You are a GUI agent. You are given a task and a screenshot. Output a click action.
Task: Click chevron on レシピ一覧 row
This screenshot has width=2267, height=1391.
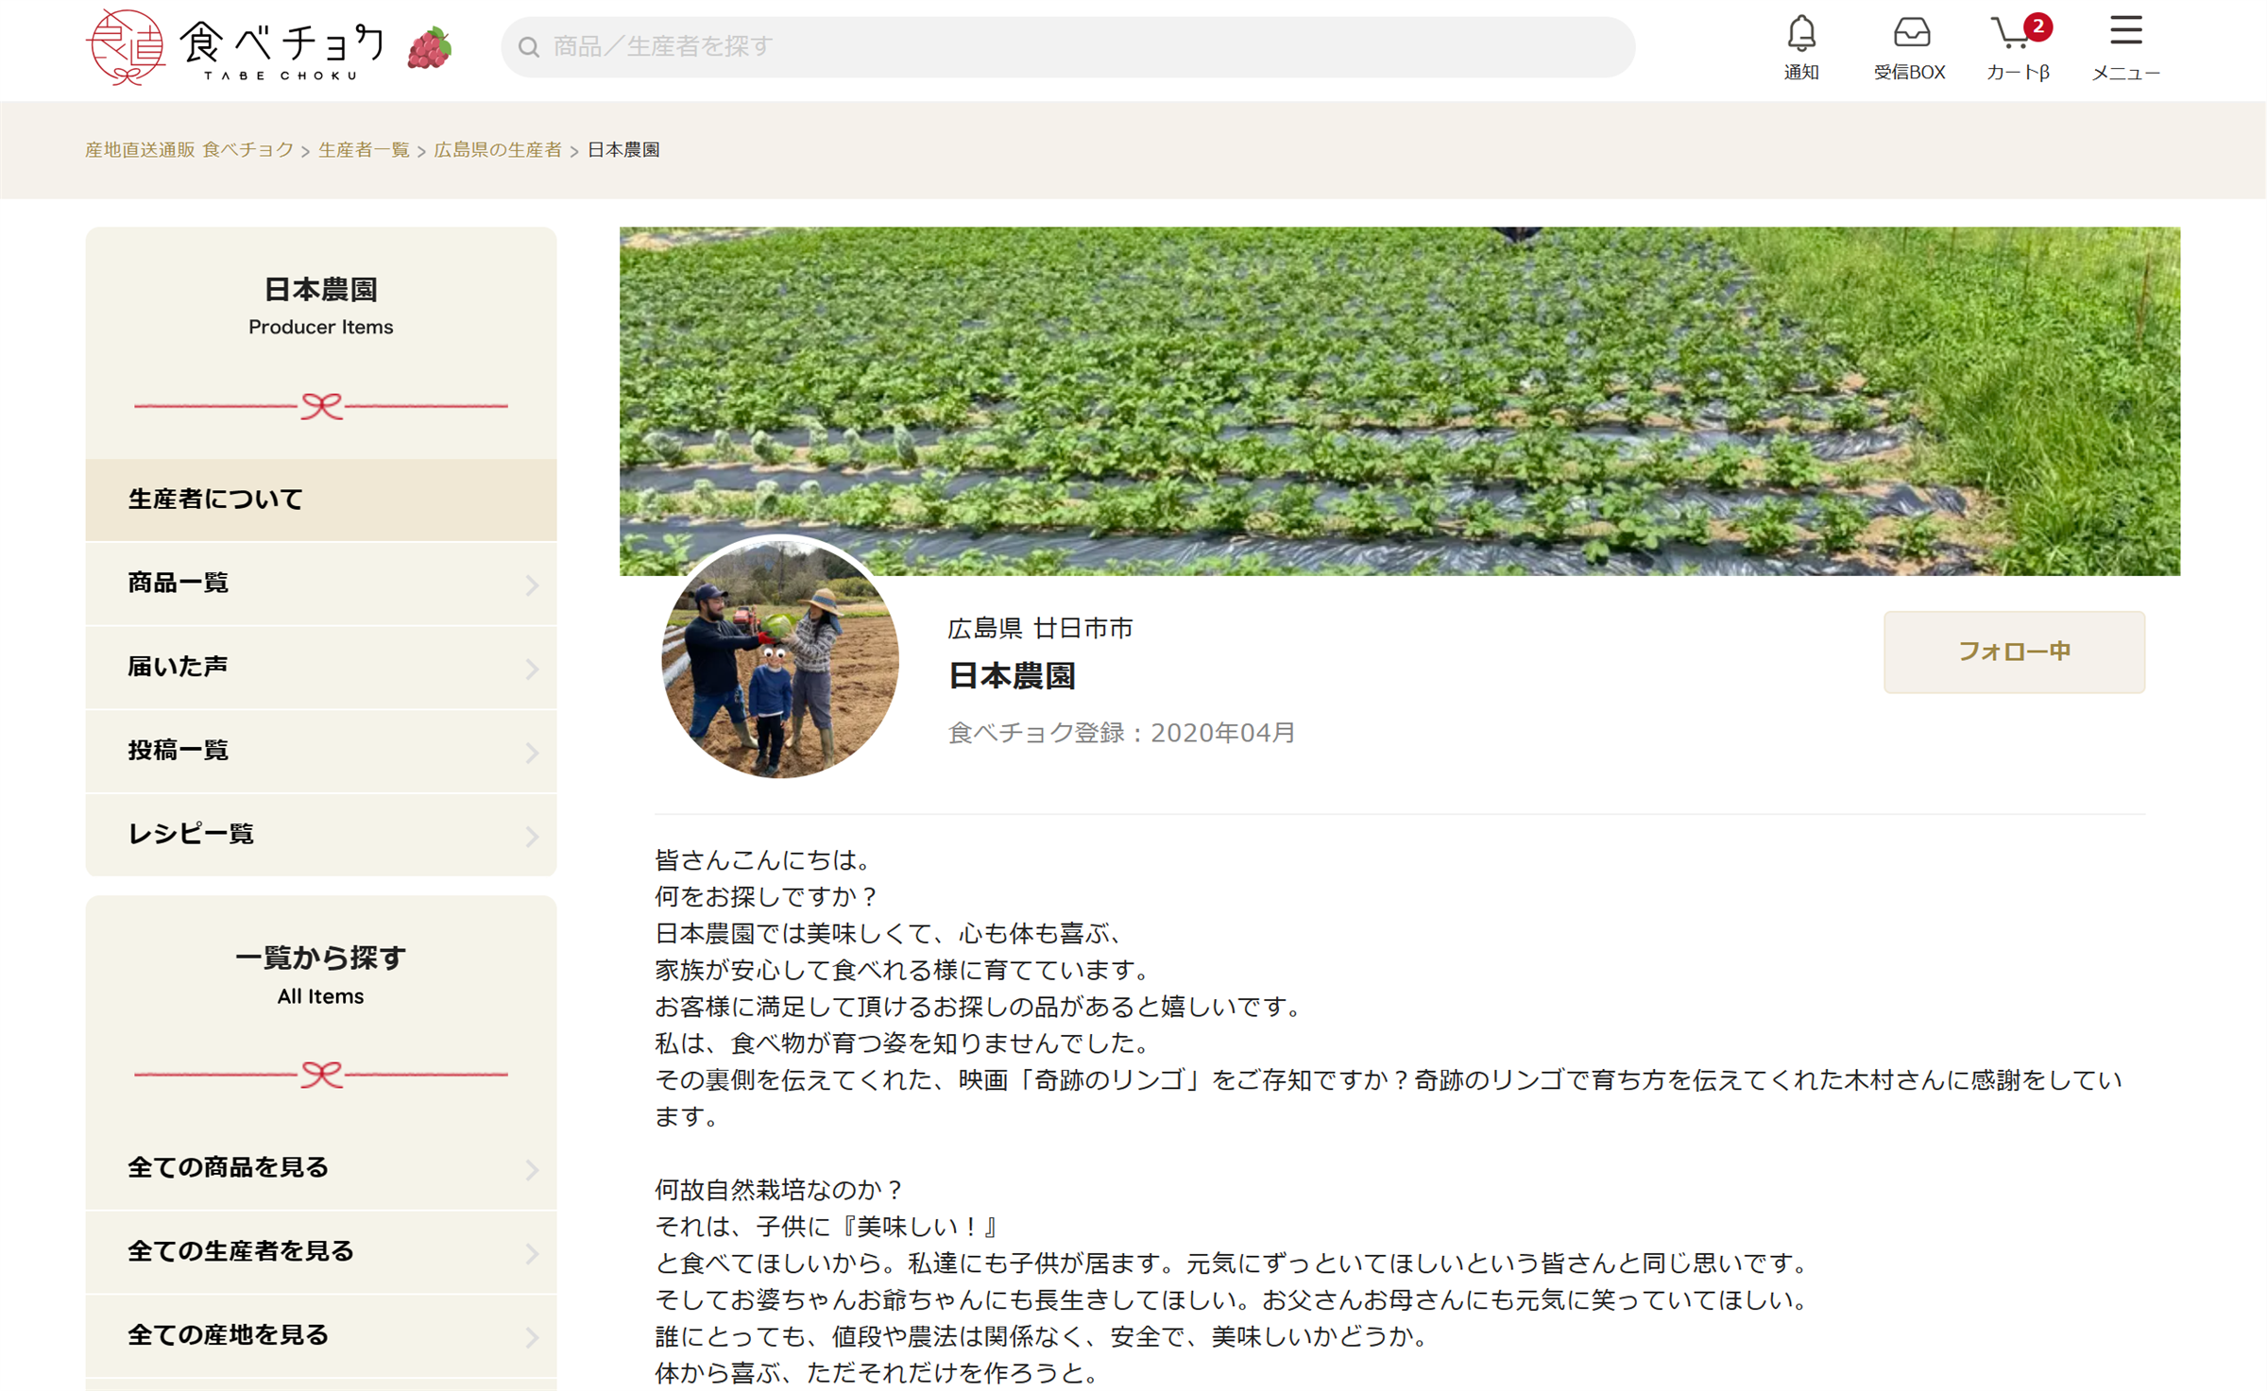pos(533,836)
